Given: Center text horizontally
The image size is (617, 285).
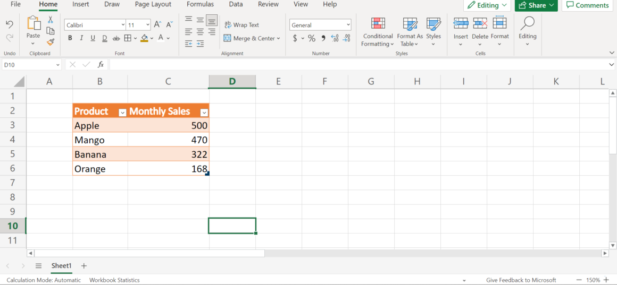Looking at the screenshot, I should pos(201,31).
